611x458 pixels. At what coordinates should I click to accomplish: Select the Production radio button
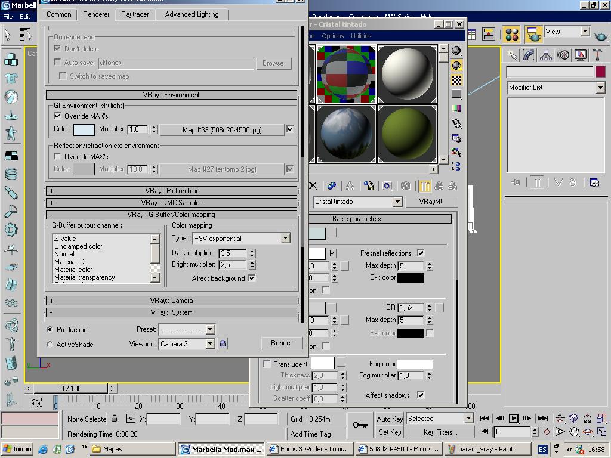(50, 329)
